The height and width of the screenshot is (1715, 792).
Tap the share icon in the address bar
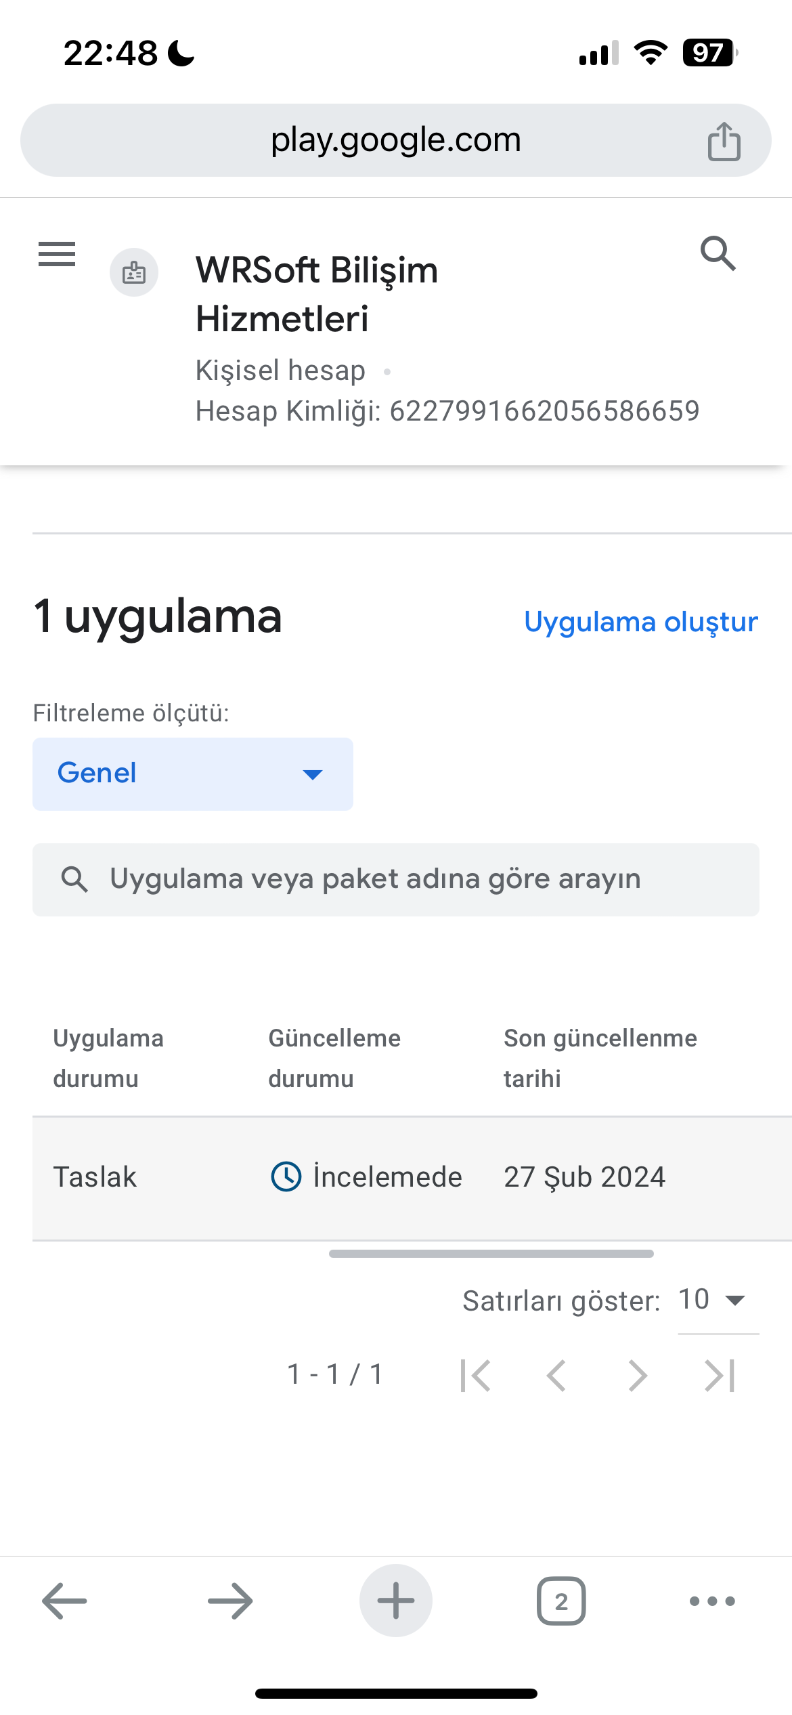(x=724, y=141)
